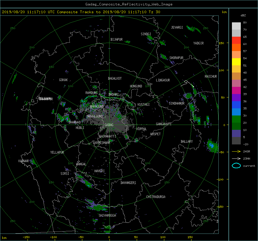Select the SINDGI label
Screen dimensions: 258x241
pyautogui.click(x=146, y=34)
